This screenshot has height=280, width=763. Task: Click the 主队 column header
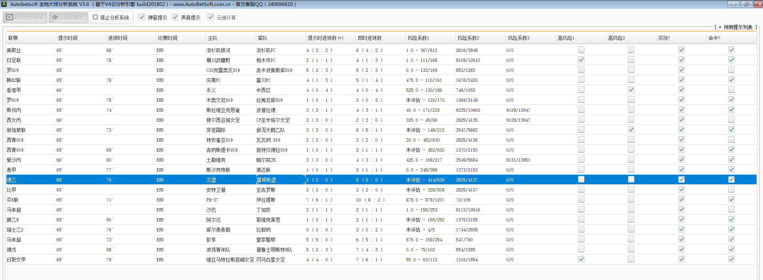pos(213,38)
